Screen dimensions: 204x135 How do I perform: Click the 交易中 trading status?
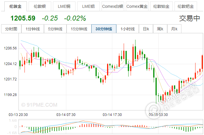190,18
